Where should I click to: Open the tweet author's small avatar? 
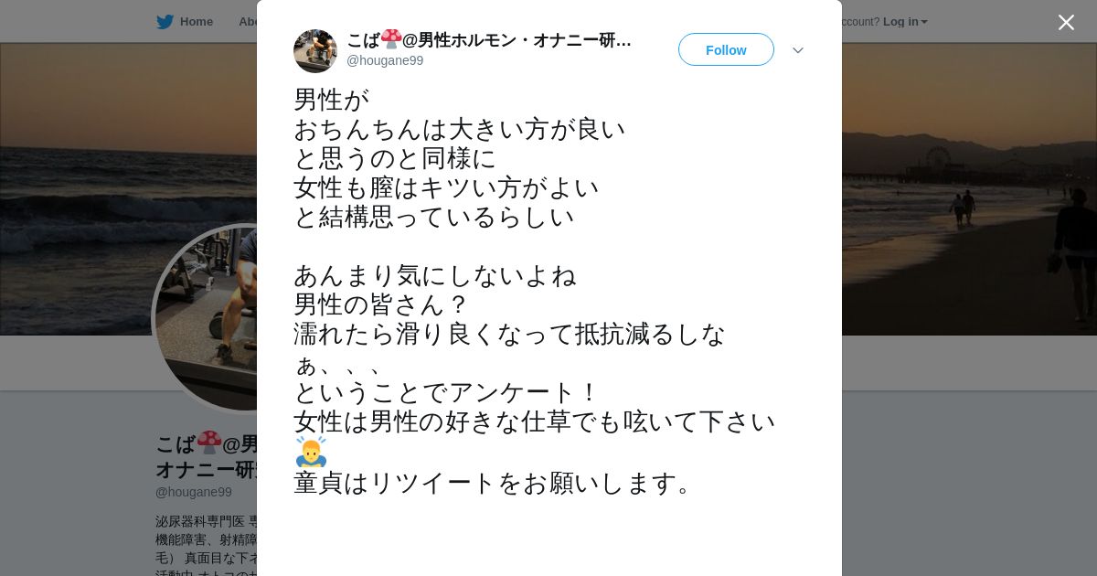(x=315, y=51)
